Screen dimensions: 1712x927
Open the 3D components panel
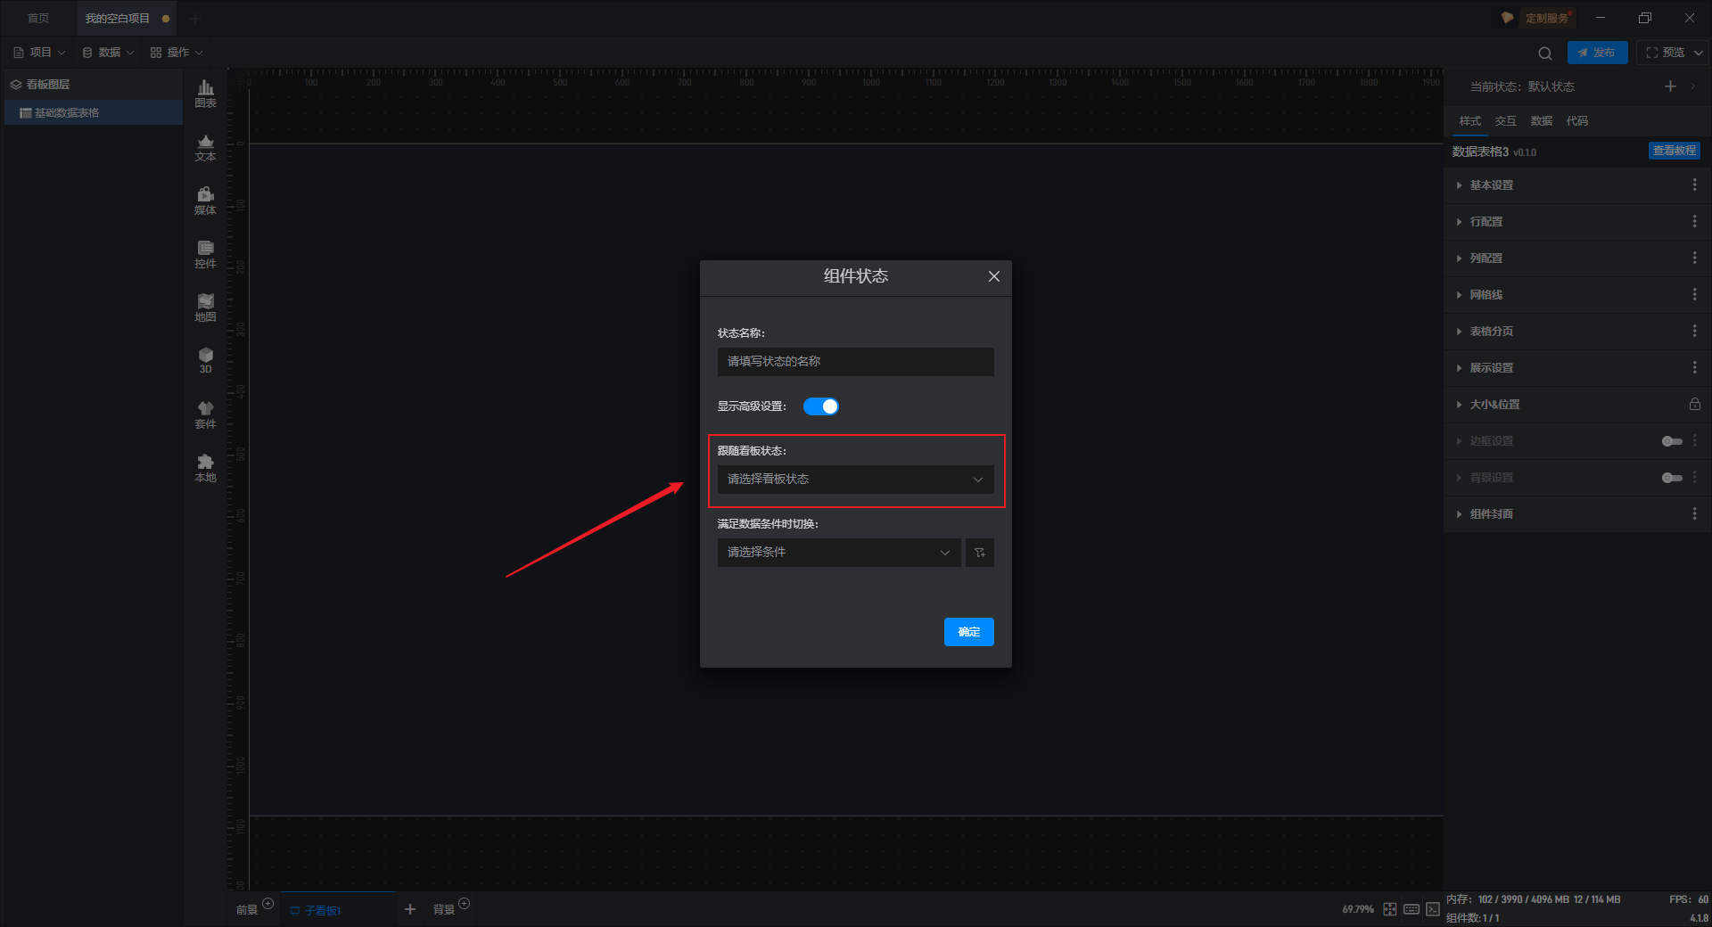205,361
